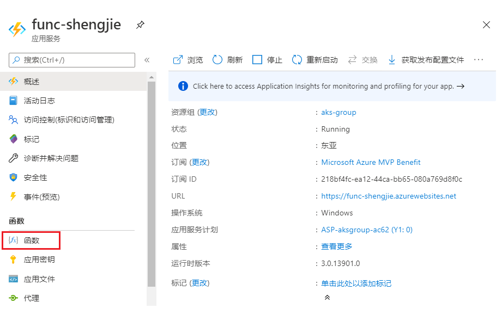Download publish profile via 获取发布配置文件
The image size is (502, 315).
[x=426, y=60]
